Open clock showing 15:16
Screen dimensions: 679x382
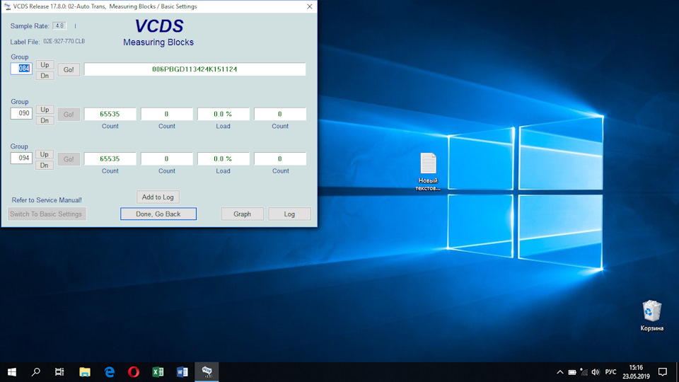tap(636, 372)
